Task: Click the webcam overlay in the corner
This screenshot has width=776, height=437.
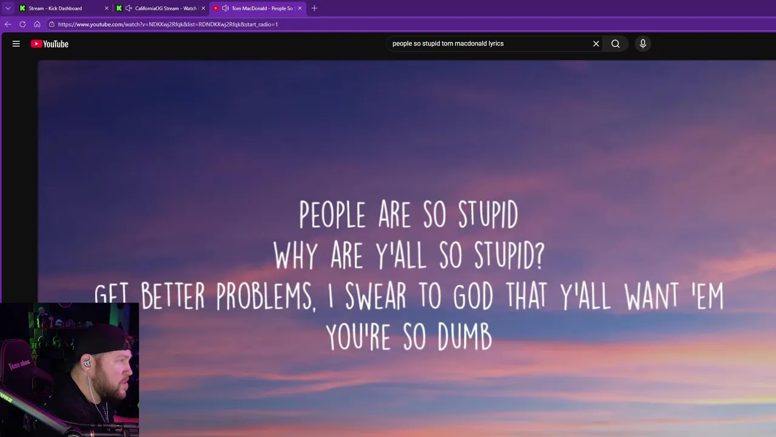Action: click(x=70, y=370)
